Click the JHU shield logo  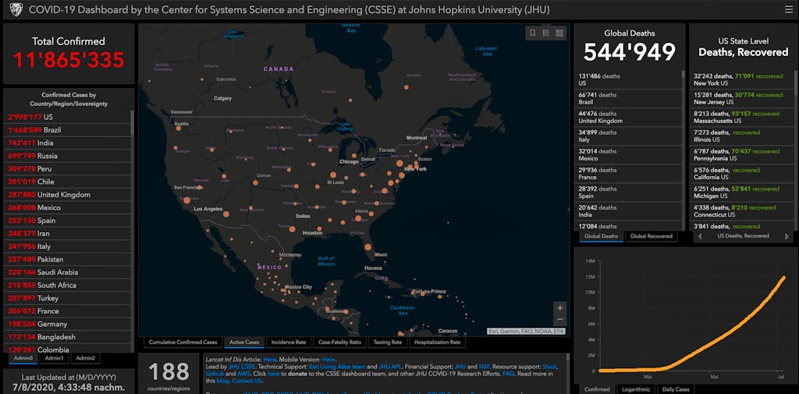click(x=16, y=9)
